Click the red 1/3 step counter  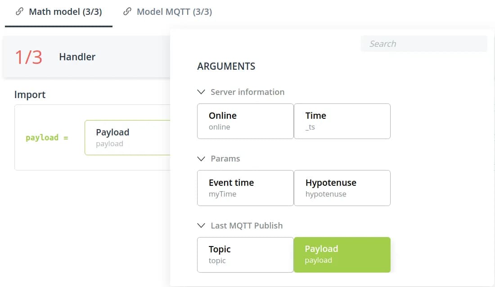tap(28, 57)
